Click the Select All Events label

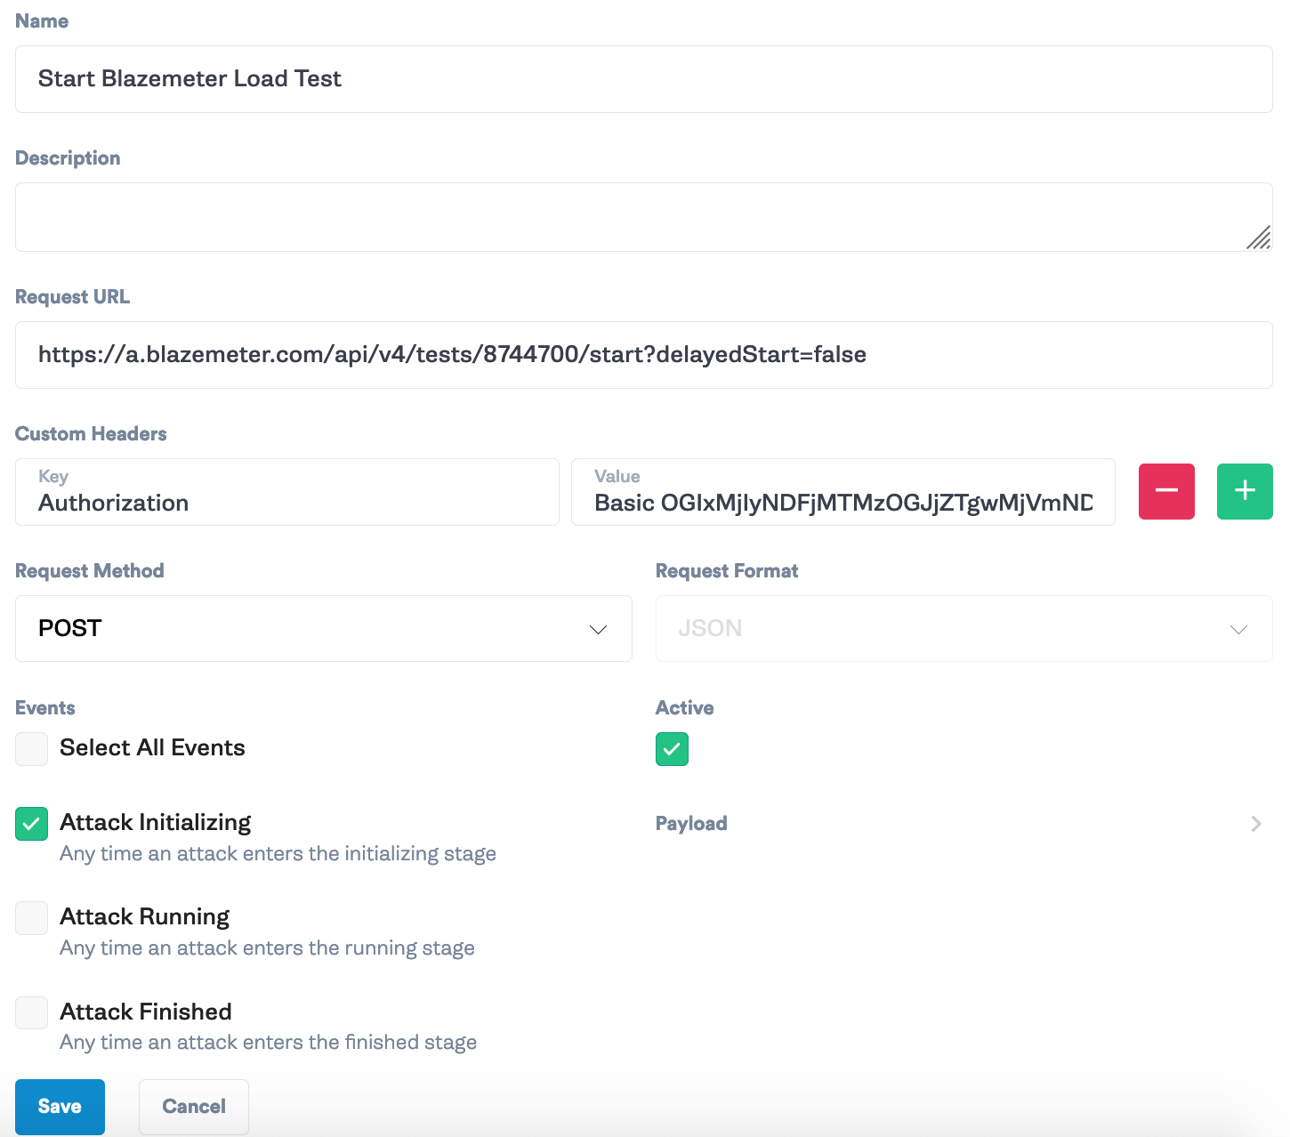[x=152, y=748]
